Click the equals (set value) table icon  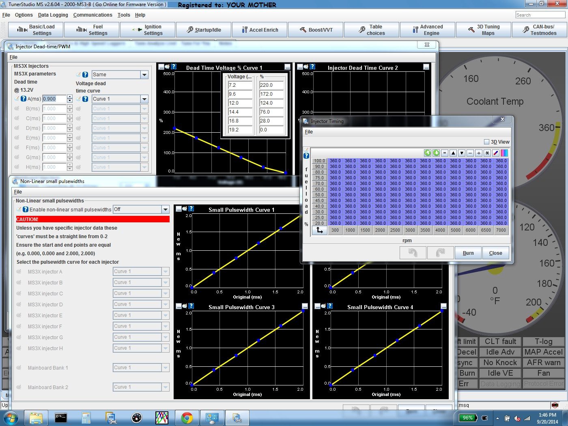(x=445, y=153)
